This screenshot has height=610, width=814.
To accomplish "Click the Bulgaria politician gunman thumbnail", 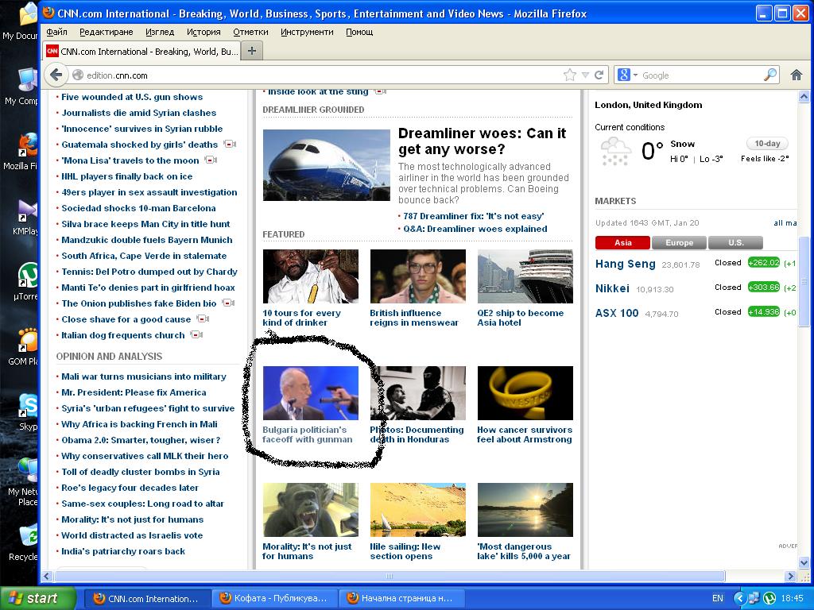I will (x=311, y=393).
